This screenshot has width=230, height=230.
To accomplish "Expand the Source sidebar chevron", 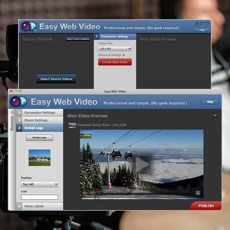I will tap(12, 112).
